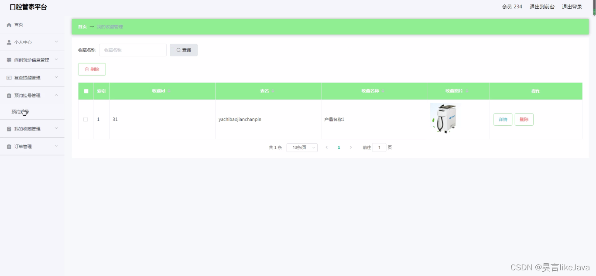Sort by the 收藏id column arrows
Image resolution: width=596 pixels, height=276 pixels.
click(x=169, y=91)
